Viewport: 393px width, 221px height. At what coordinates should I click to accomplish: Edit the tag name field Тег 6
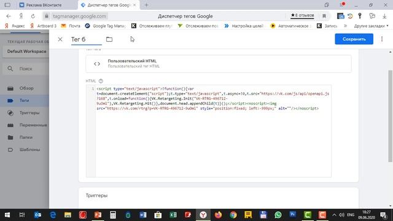tap(86, 39)
